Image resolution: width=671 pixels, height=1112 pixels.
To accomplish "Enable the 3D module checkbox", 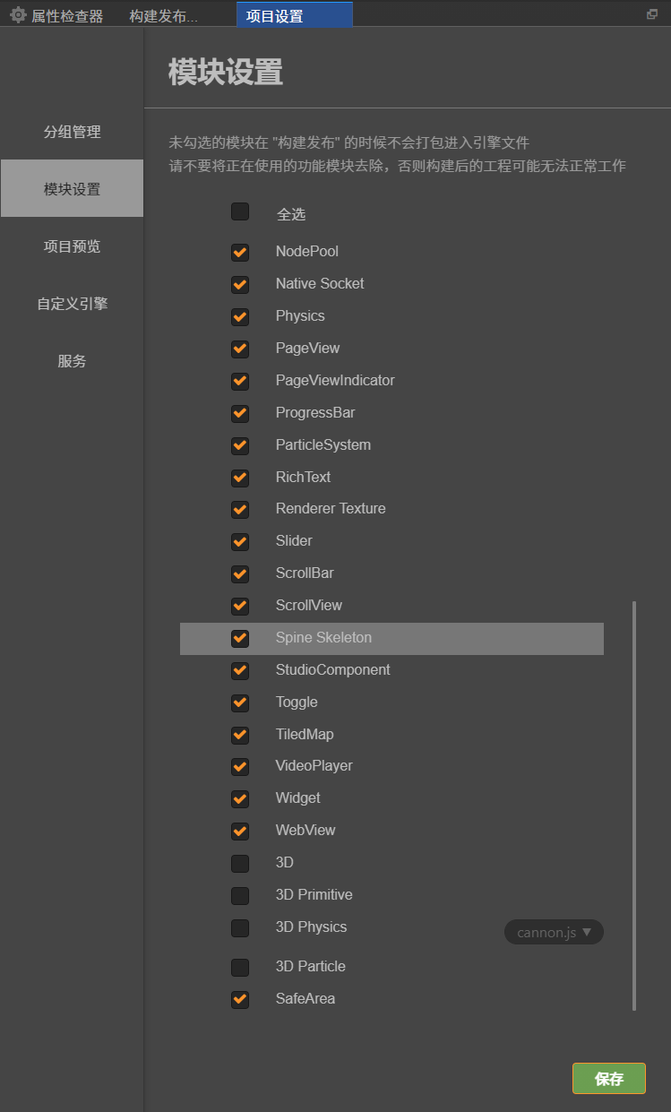I will click(240, 863).
